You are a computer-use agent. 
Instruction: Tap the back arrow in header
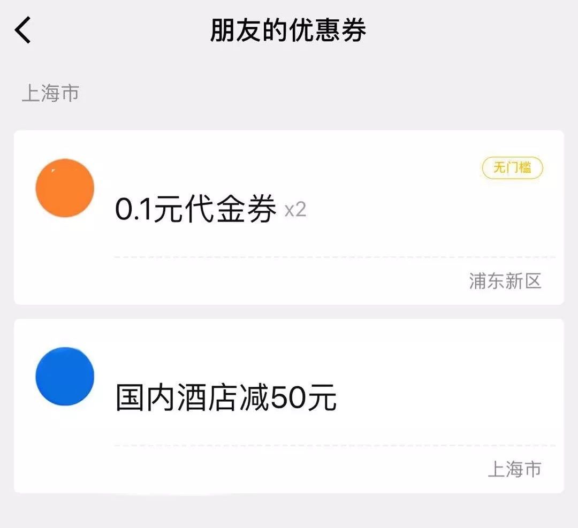23,30
